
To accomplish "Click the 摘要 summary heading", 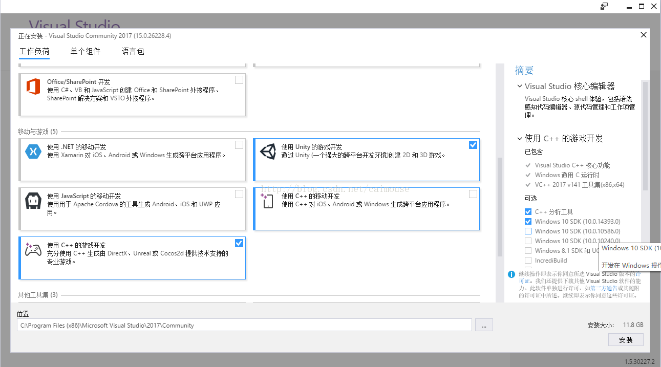I will (524, 71).
